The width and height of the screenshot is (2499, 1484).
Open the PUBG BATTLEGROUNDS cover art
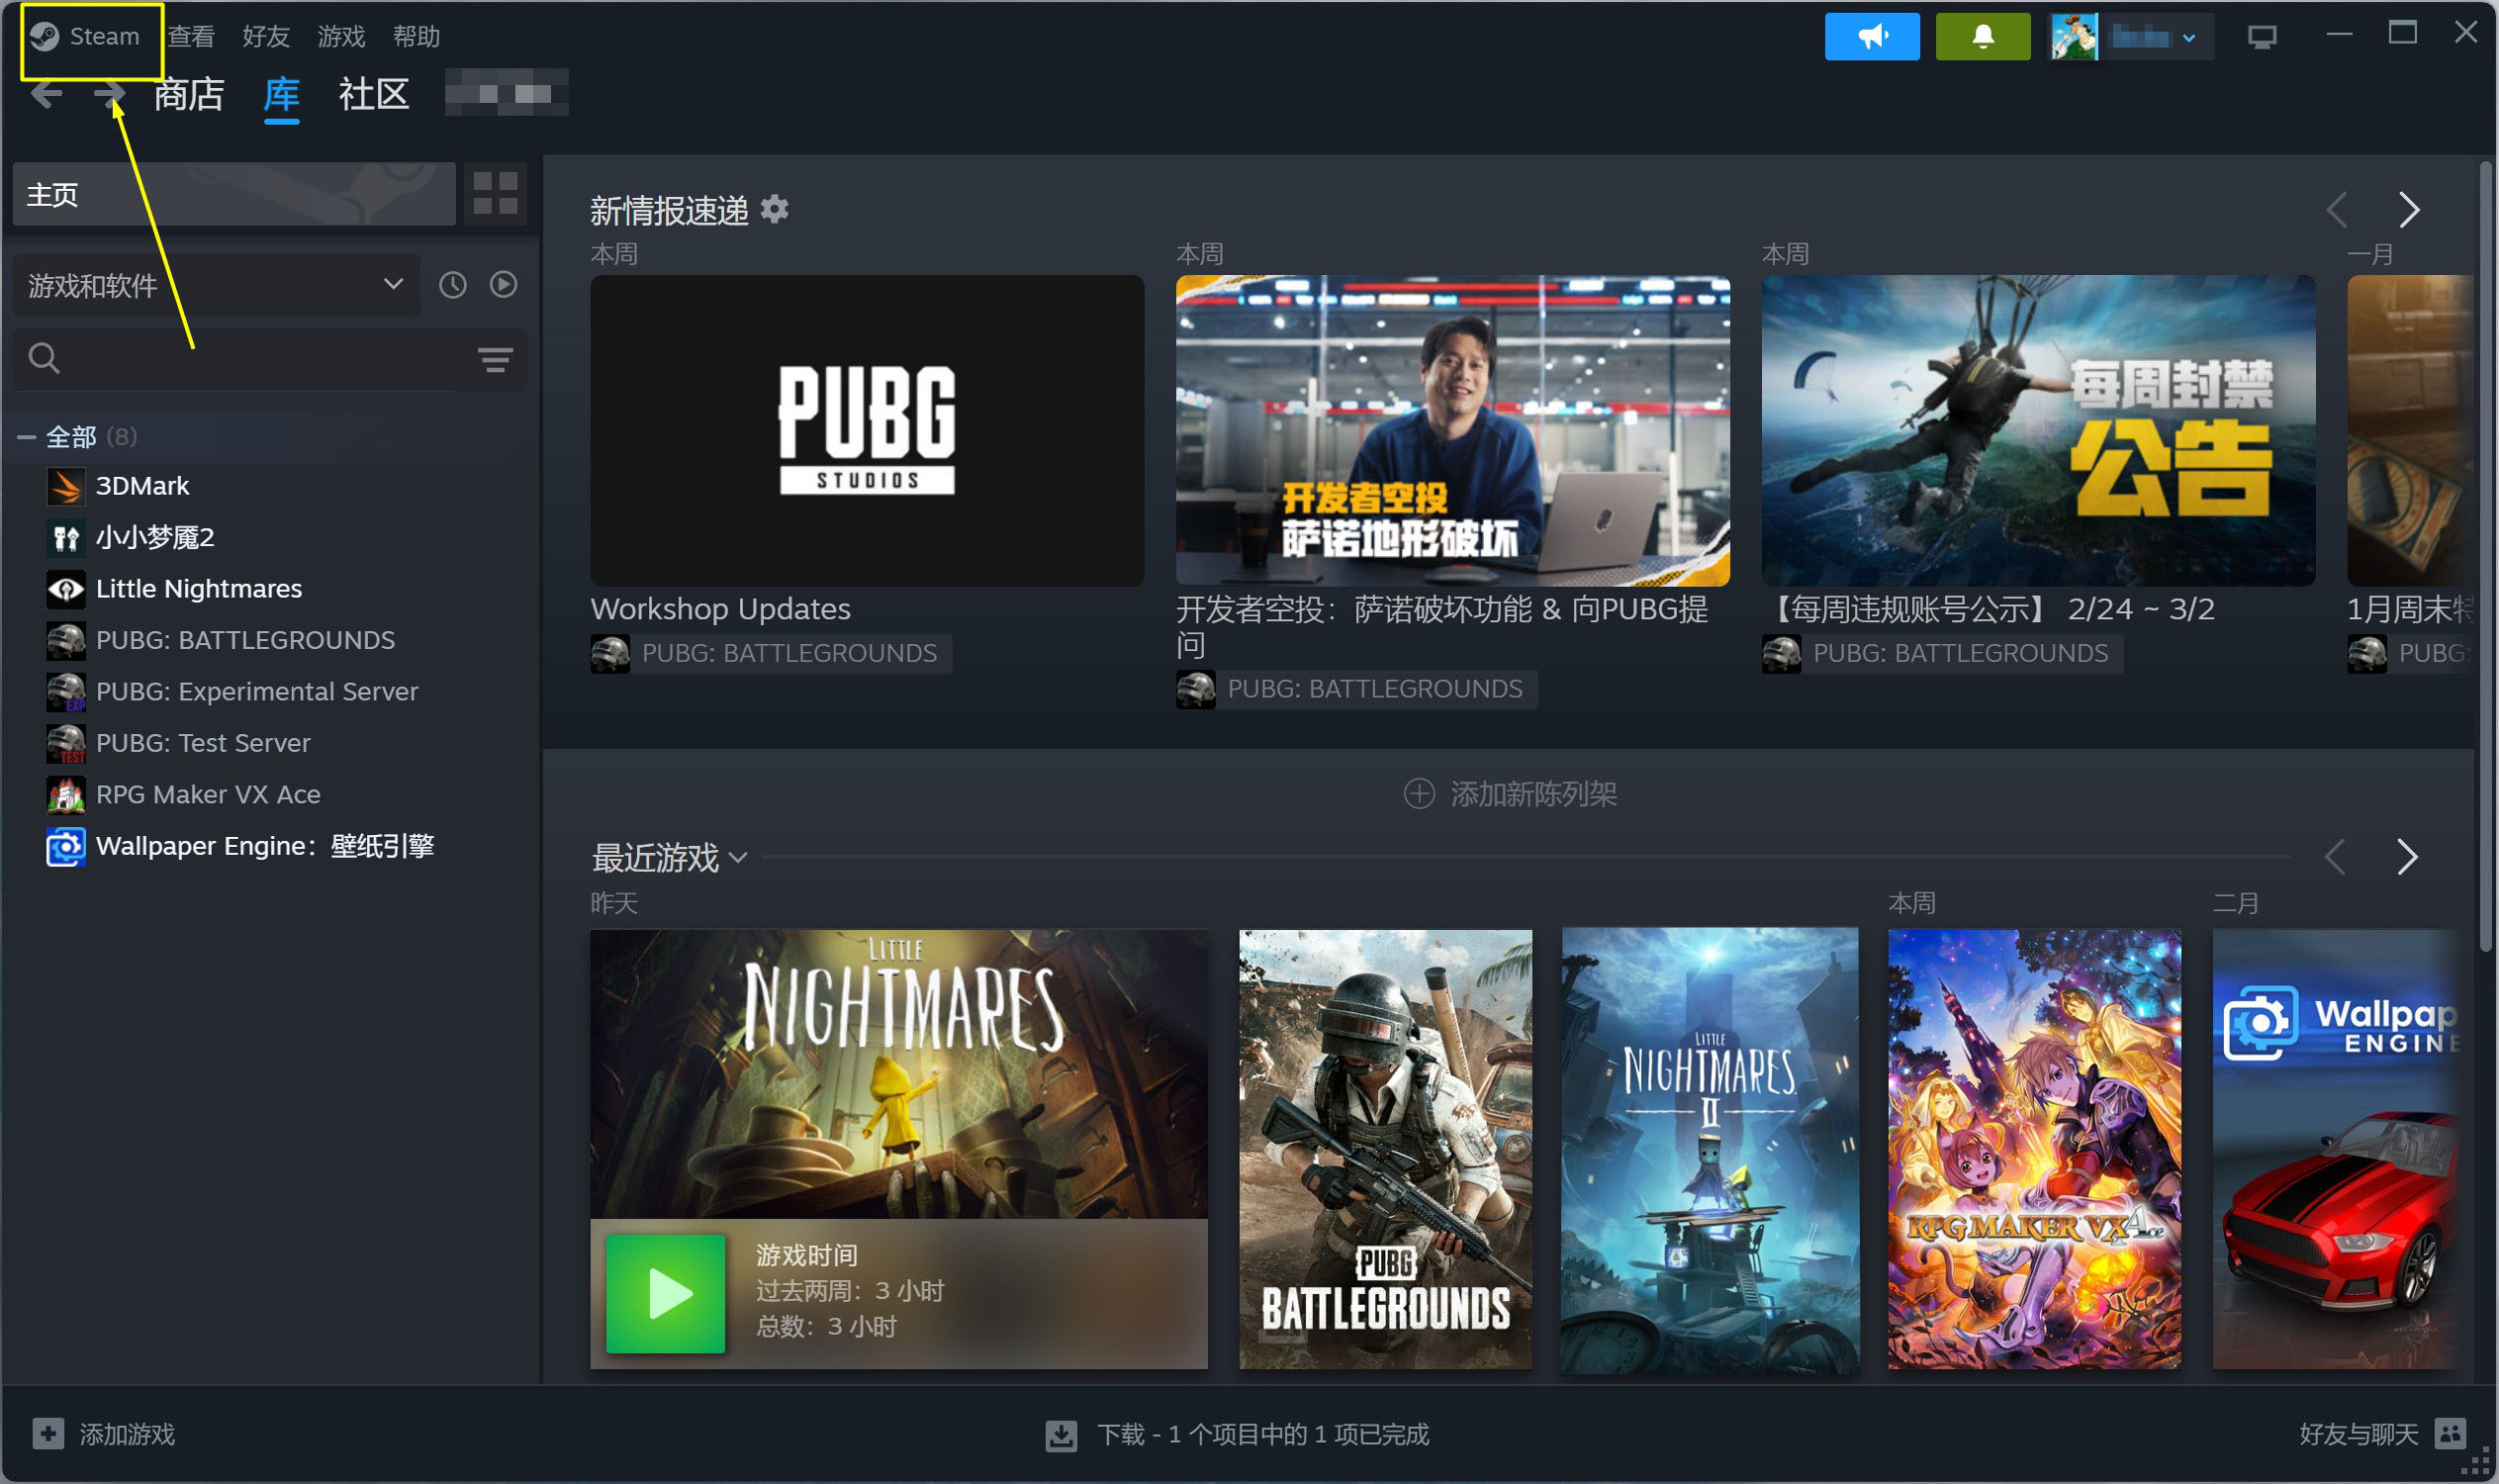[x=1386, y=1150]
